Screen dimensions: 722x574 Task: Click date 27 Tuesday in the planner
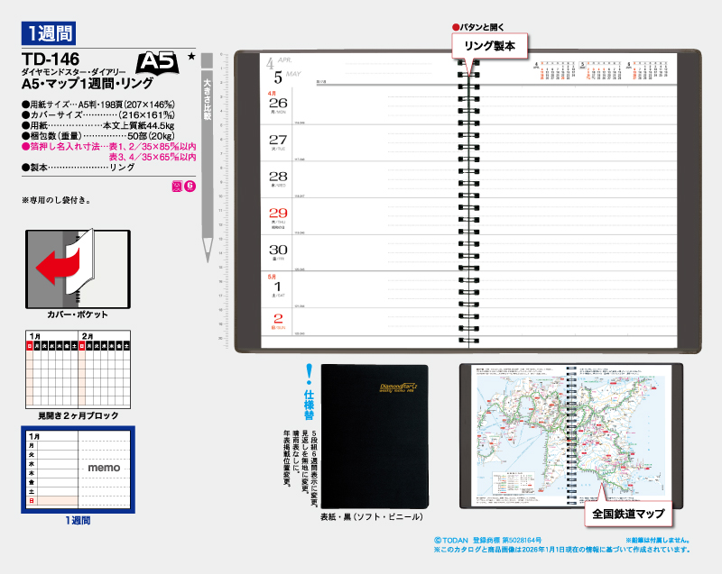[x=278, y=141]
